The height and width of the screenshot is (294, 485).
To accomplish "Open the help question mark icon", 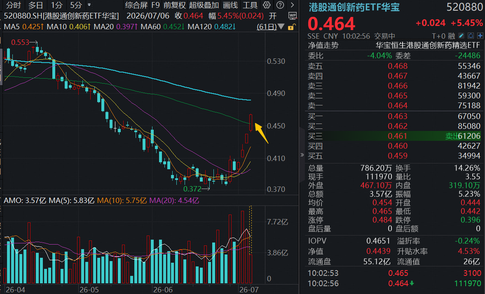I will pyautogui.click(x=280, y=5).
